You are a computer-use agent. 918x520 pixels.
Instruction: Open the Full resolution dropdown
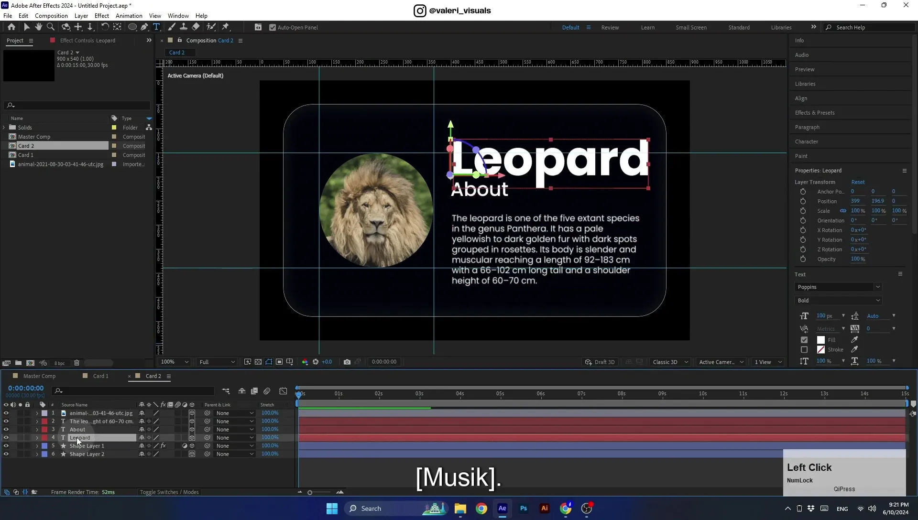pos(217,362)
